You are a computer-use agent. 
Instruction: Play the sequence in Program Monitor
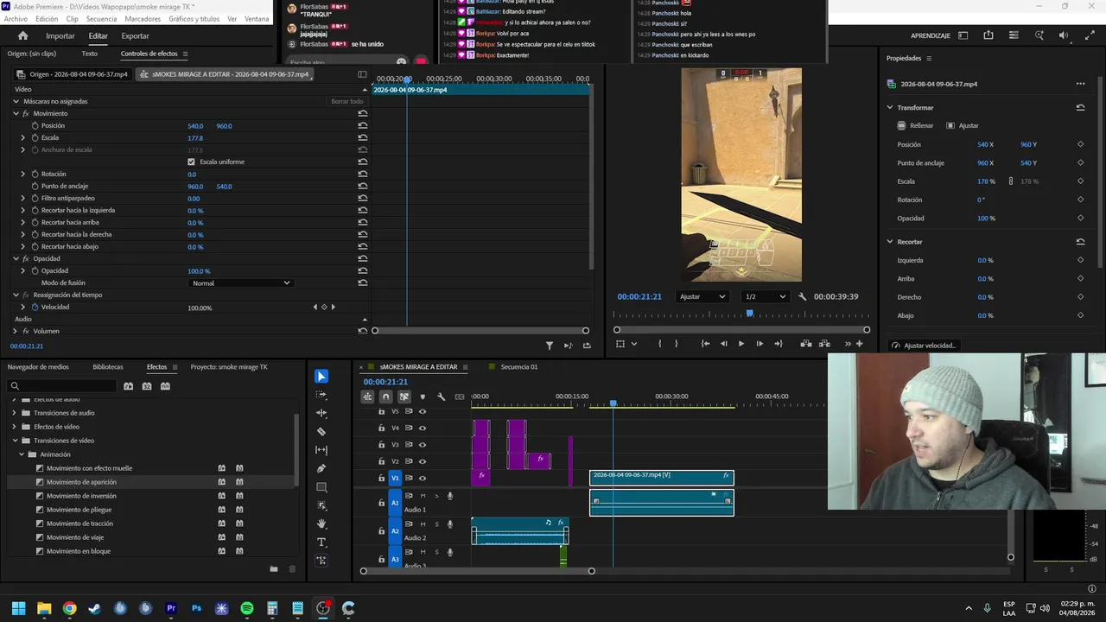(741, 344)
